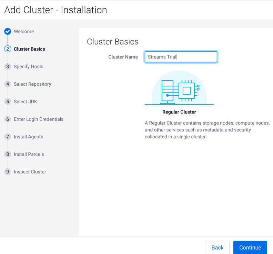Image resolution: width=273 pixels, height=254 pixels.
Task: Go to the Welcome step label
Action: (x=24, y=31)
